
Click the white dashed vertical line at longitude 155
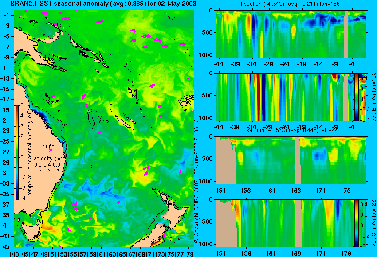pos(72,128)
